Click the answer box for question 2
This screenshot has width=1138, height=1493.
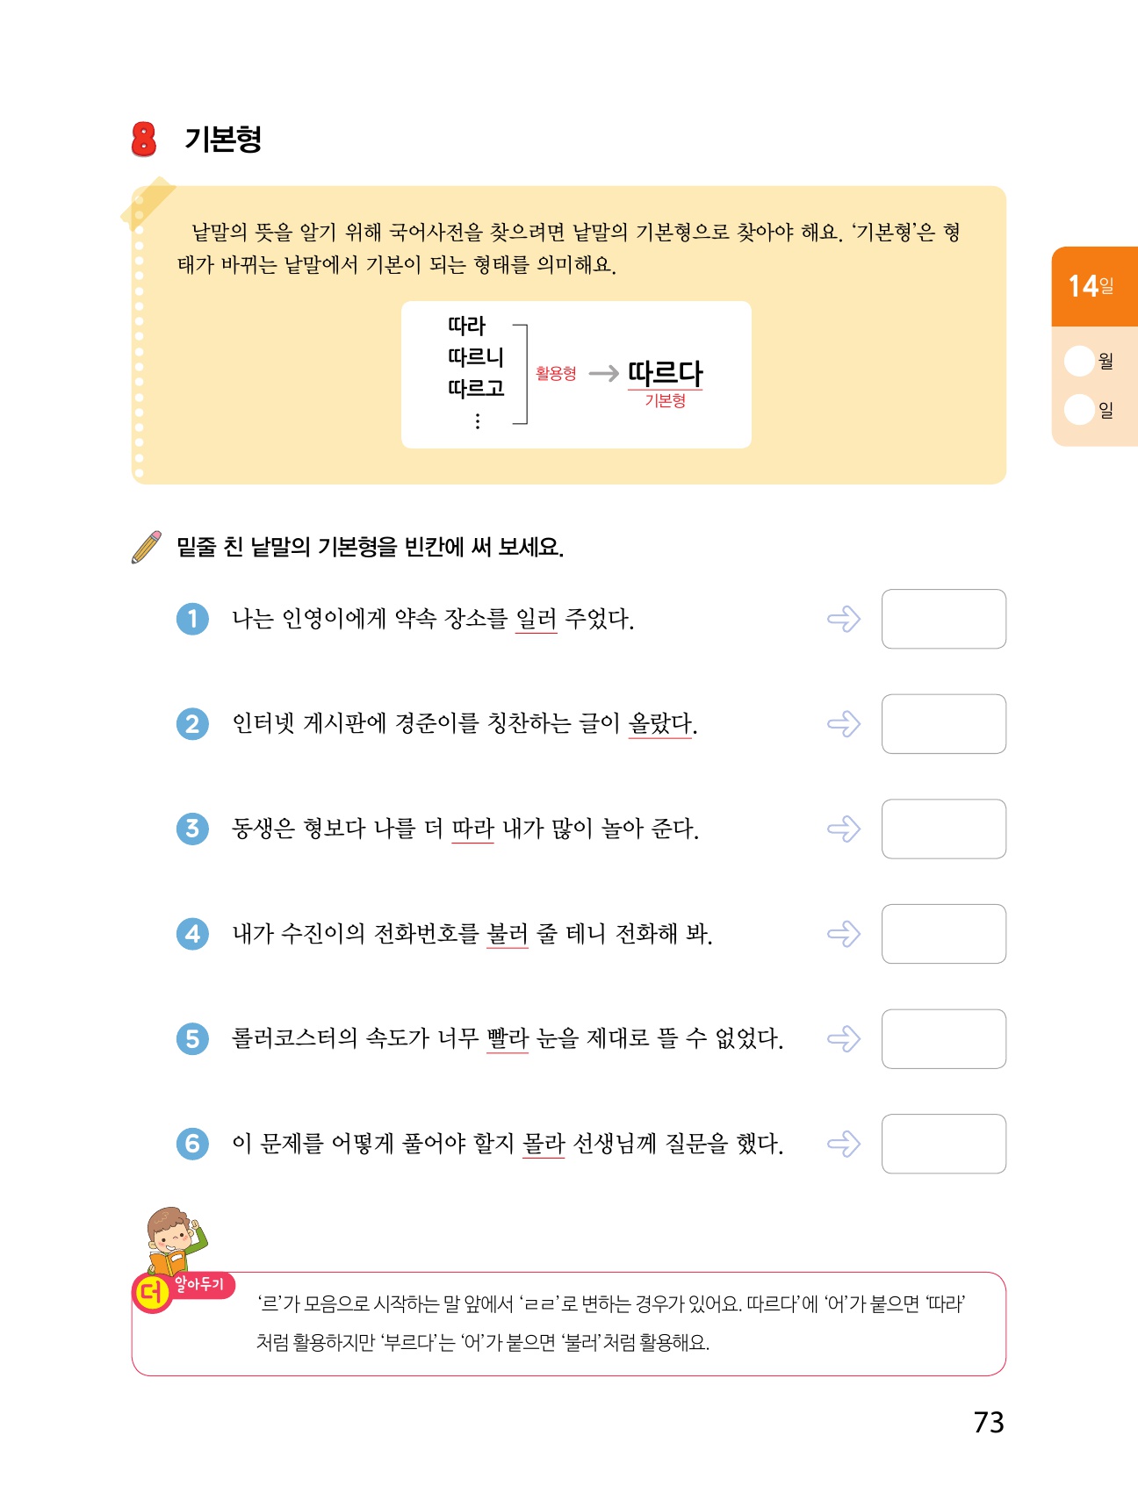coord(943,724)
